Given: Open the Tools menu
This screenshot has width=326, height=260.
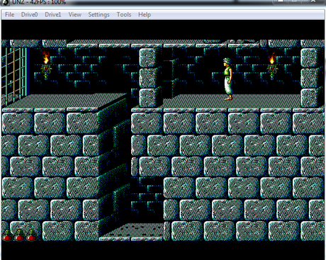Looking at the screenshot, I should point(124,15).
